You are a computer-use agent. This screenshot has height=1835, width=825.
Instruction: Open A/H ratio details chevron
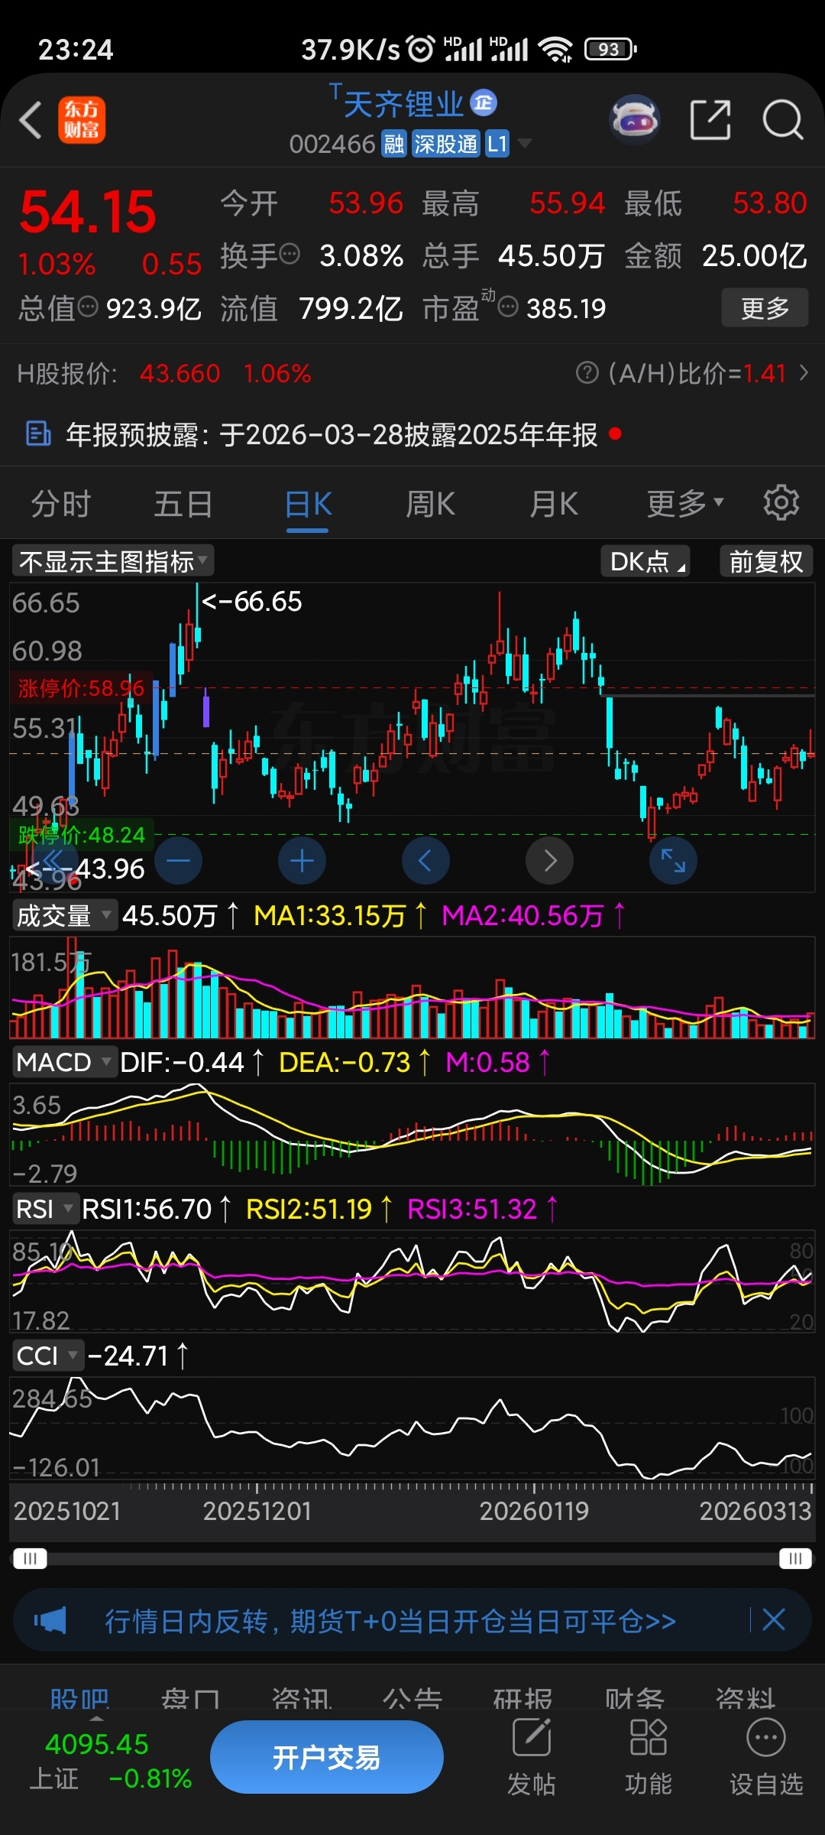point(804,373)
